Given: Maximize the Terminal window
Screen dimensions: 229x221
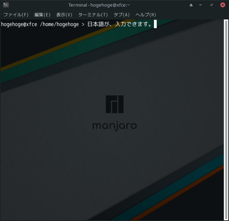Looking at the screenshot, I should 212,5.
